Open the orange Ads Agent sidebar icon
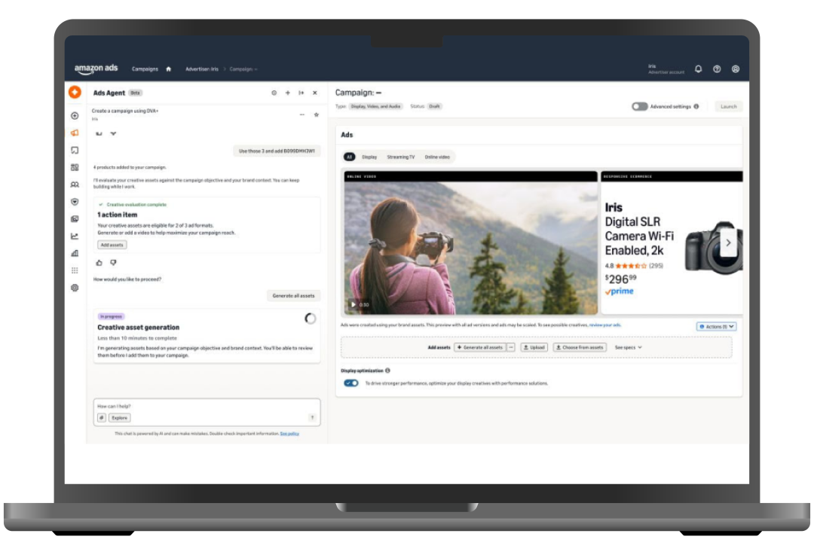The image size is (814, 558). (x=75, y=93)
